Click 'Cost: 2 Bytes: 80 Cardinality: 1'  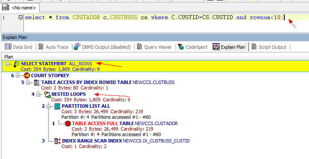(x=75, y=88)
